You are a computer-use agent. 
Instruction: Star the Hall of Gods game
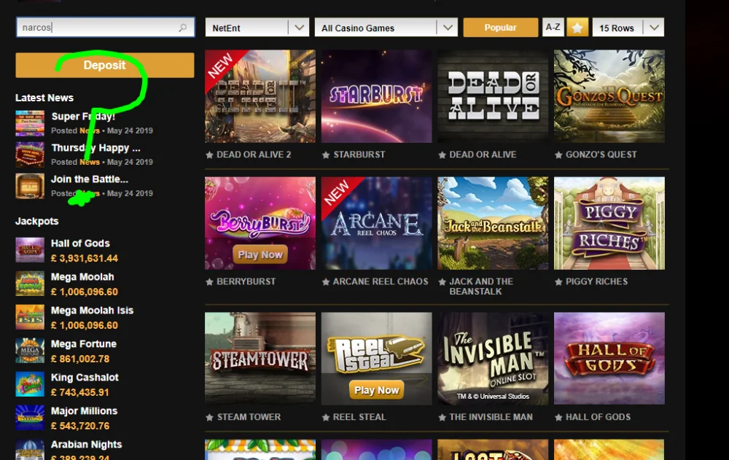pyautogui.click(x=558, y=418)
